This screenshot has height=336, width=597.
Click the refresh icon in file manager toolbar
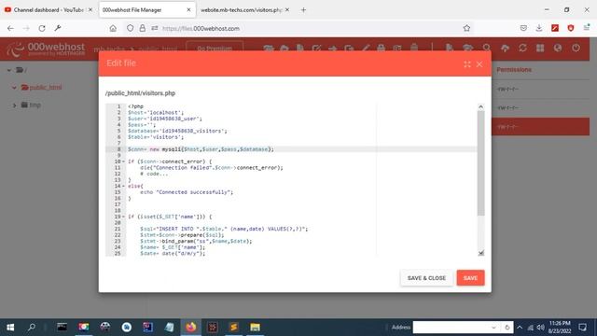[x=522, y=48]
